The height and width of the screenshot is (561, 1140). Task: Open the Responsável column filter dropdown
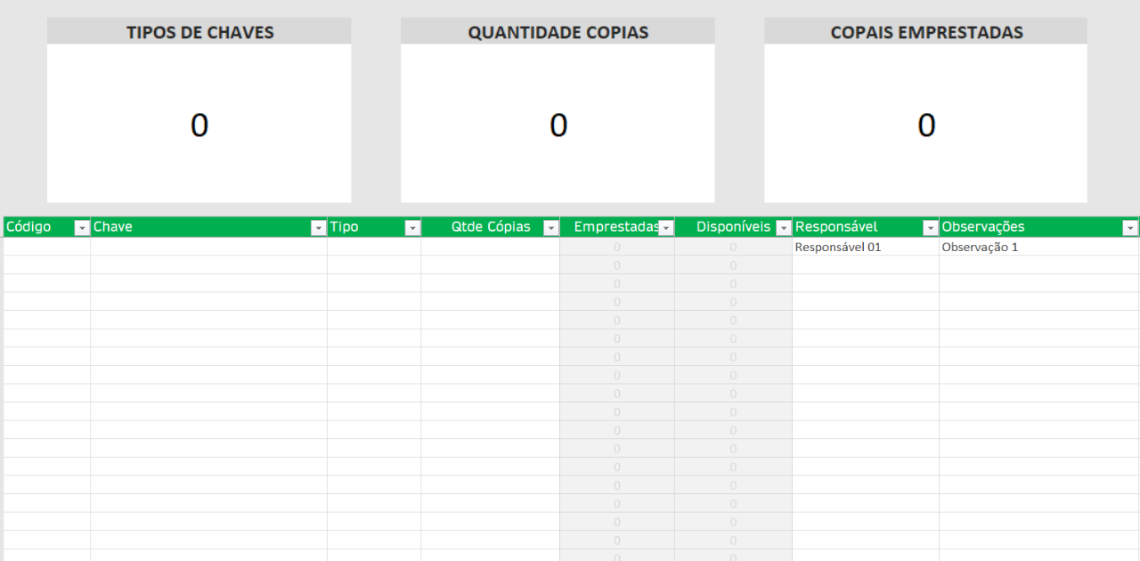(x=930, y=228)
